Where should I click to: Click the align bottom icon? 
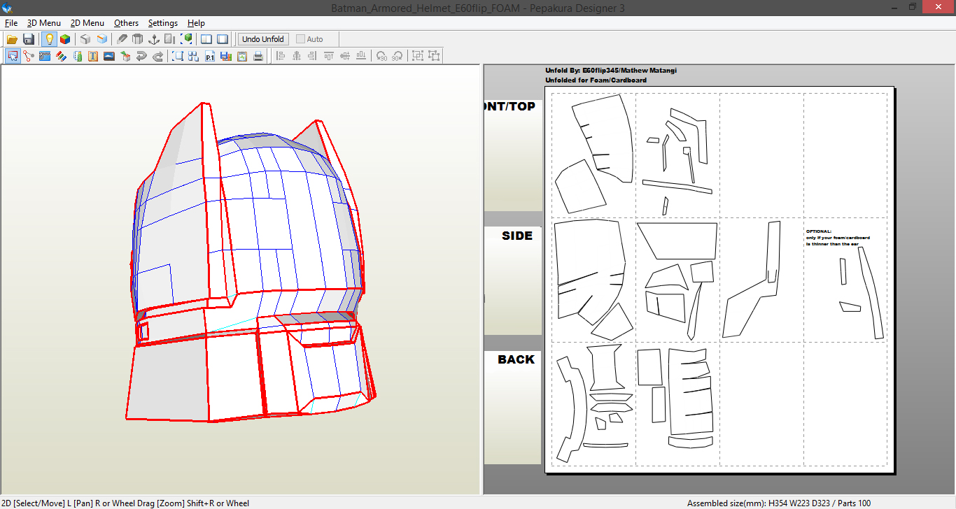click(360, 56)
